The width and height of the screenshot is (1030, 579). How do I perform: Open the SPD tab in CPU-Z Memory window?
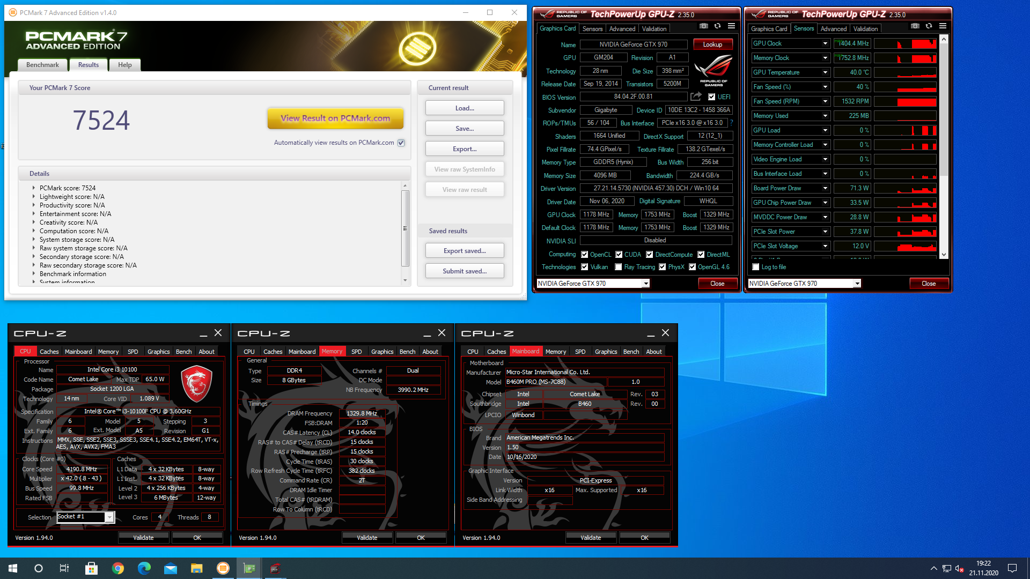point(356,352)
